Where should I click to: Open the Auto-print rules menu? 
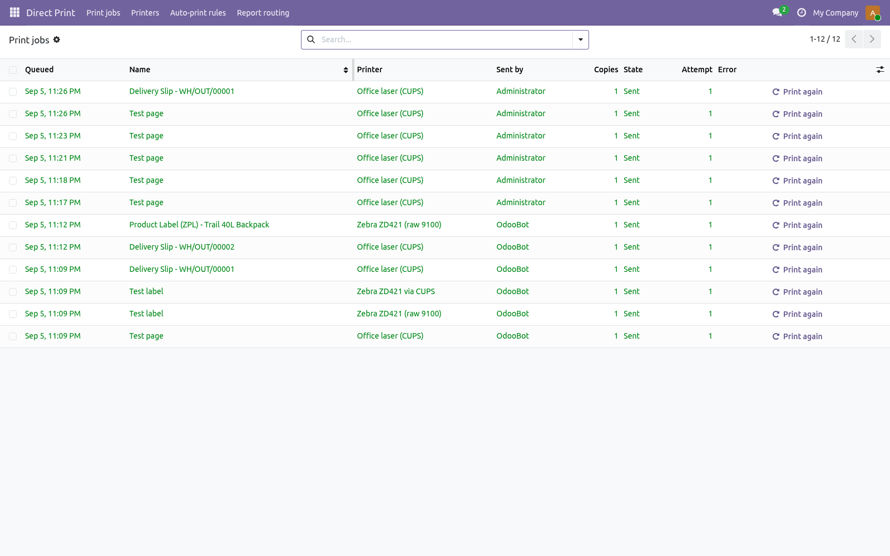(198, 13)
